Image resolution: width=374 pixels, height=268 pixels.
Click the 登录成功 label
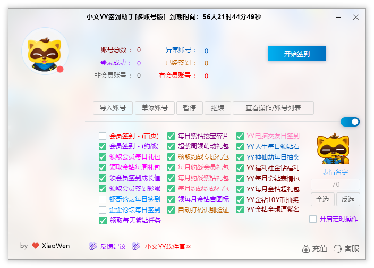pos(116,63)
